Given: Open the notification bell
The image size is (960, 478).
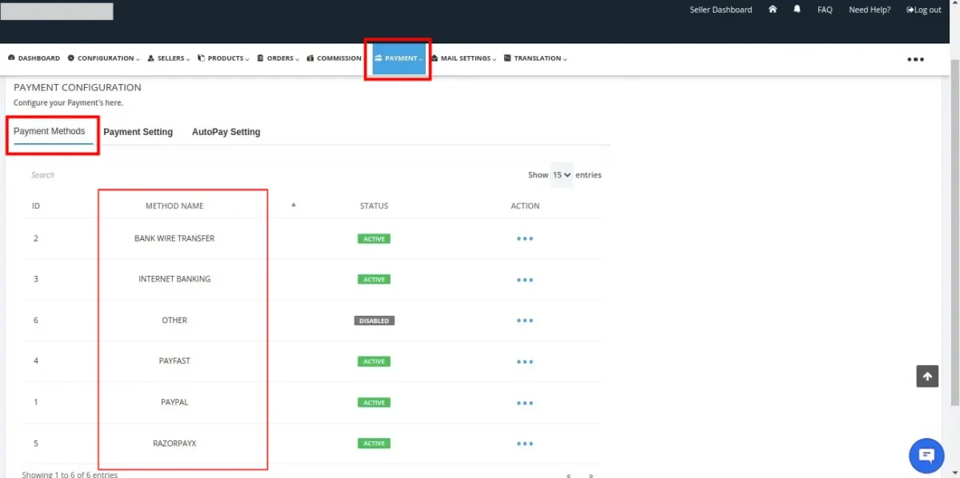Looking at the screenshot, I should [797, 10].
